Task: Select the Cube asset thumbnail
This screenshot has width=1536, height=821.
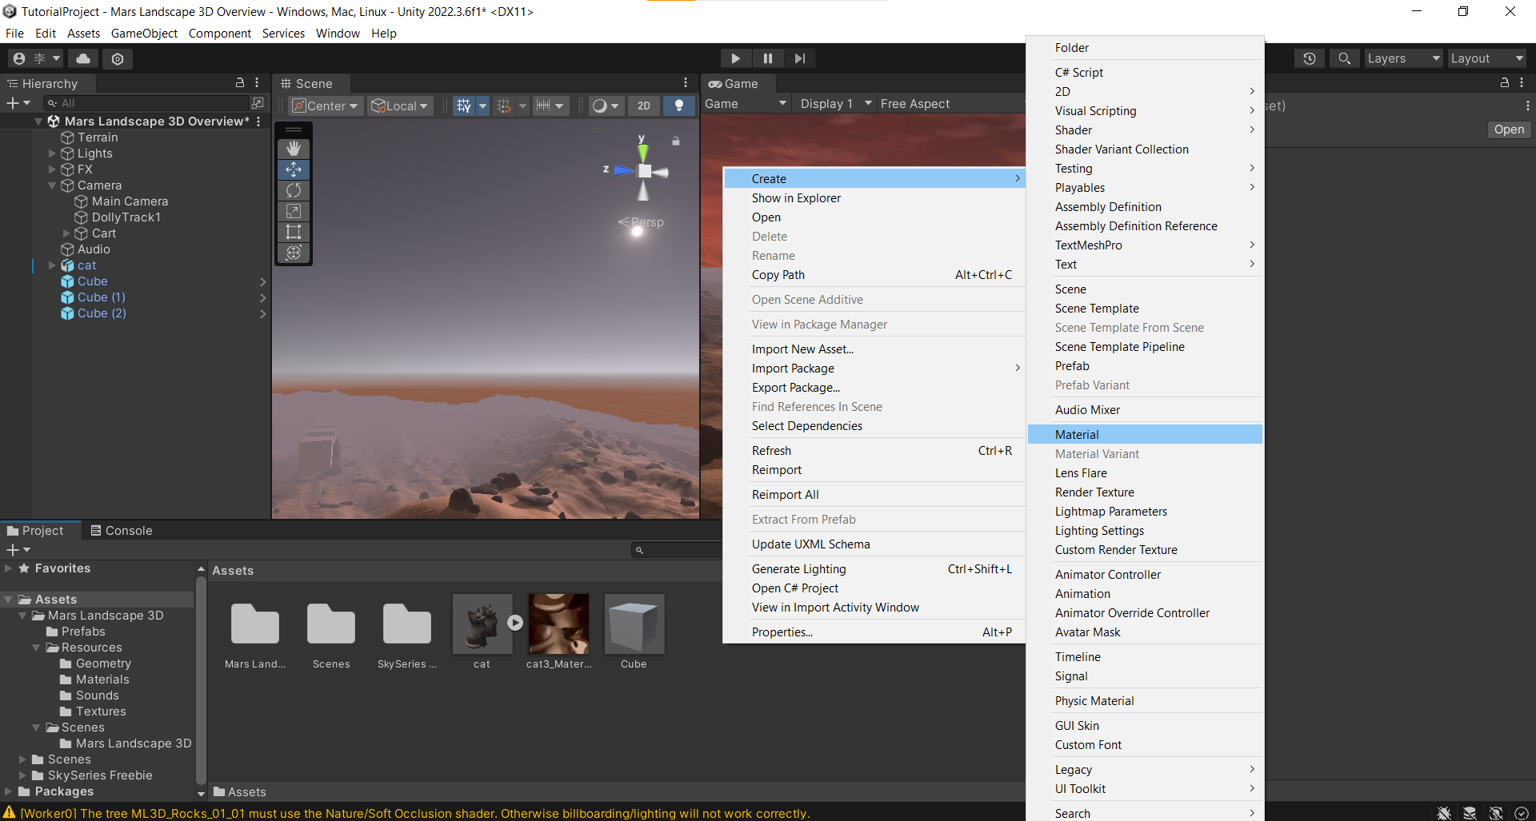Action: 634,624
